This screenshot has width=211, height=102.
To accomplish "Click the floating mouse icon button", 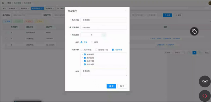I will click(194, 31).
